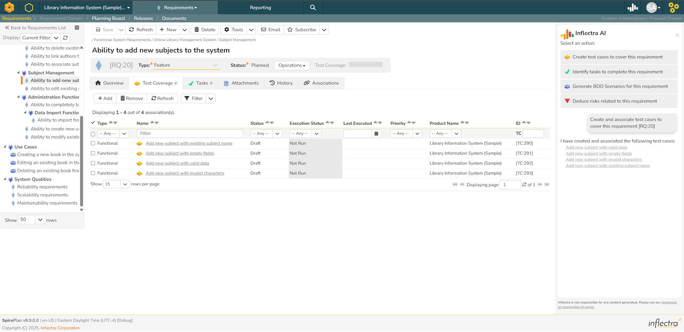Open the History tab
The image size is (684, 332).
tap(281, 83)
